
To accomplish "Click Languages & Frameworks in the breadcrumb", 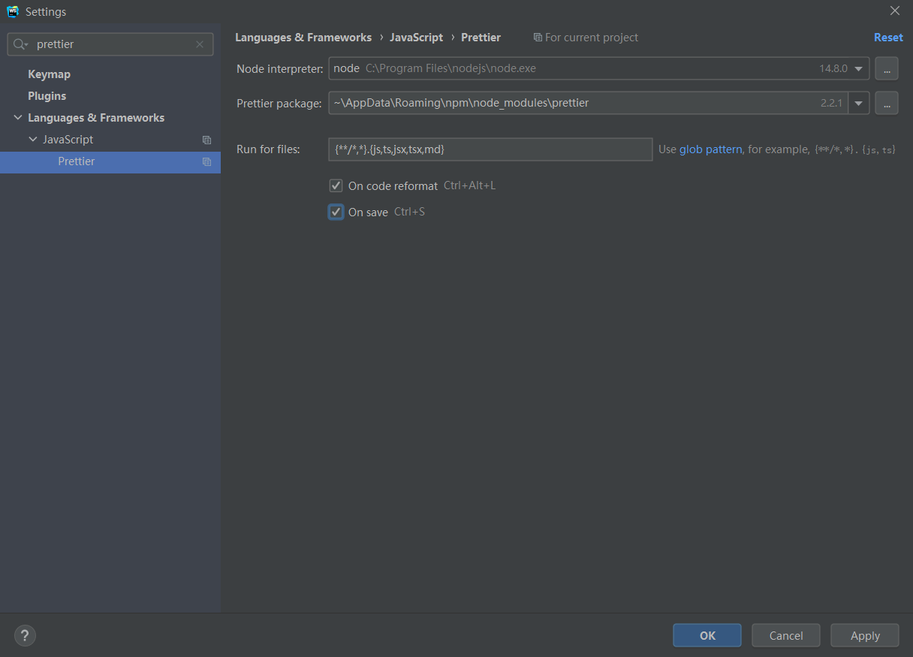I will [303, 38].
